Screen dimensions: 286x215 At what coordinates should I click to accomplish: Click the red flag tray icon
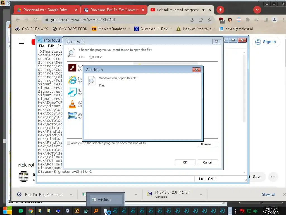click(x=242, y=211)
